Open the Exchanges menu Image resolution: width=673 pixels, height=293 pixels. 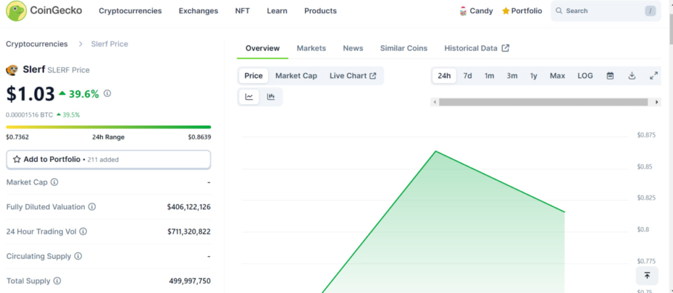coord(198,11)
